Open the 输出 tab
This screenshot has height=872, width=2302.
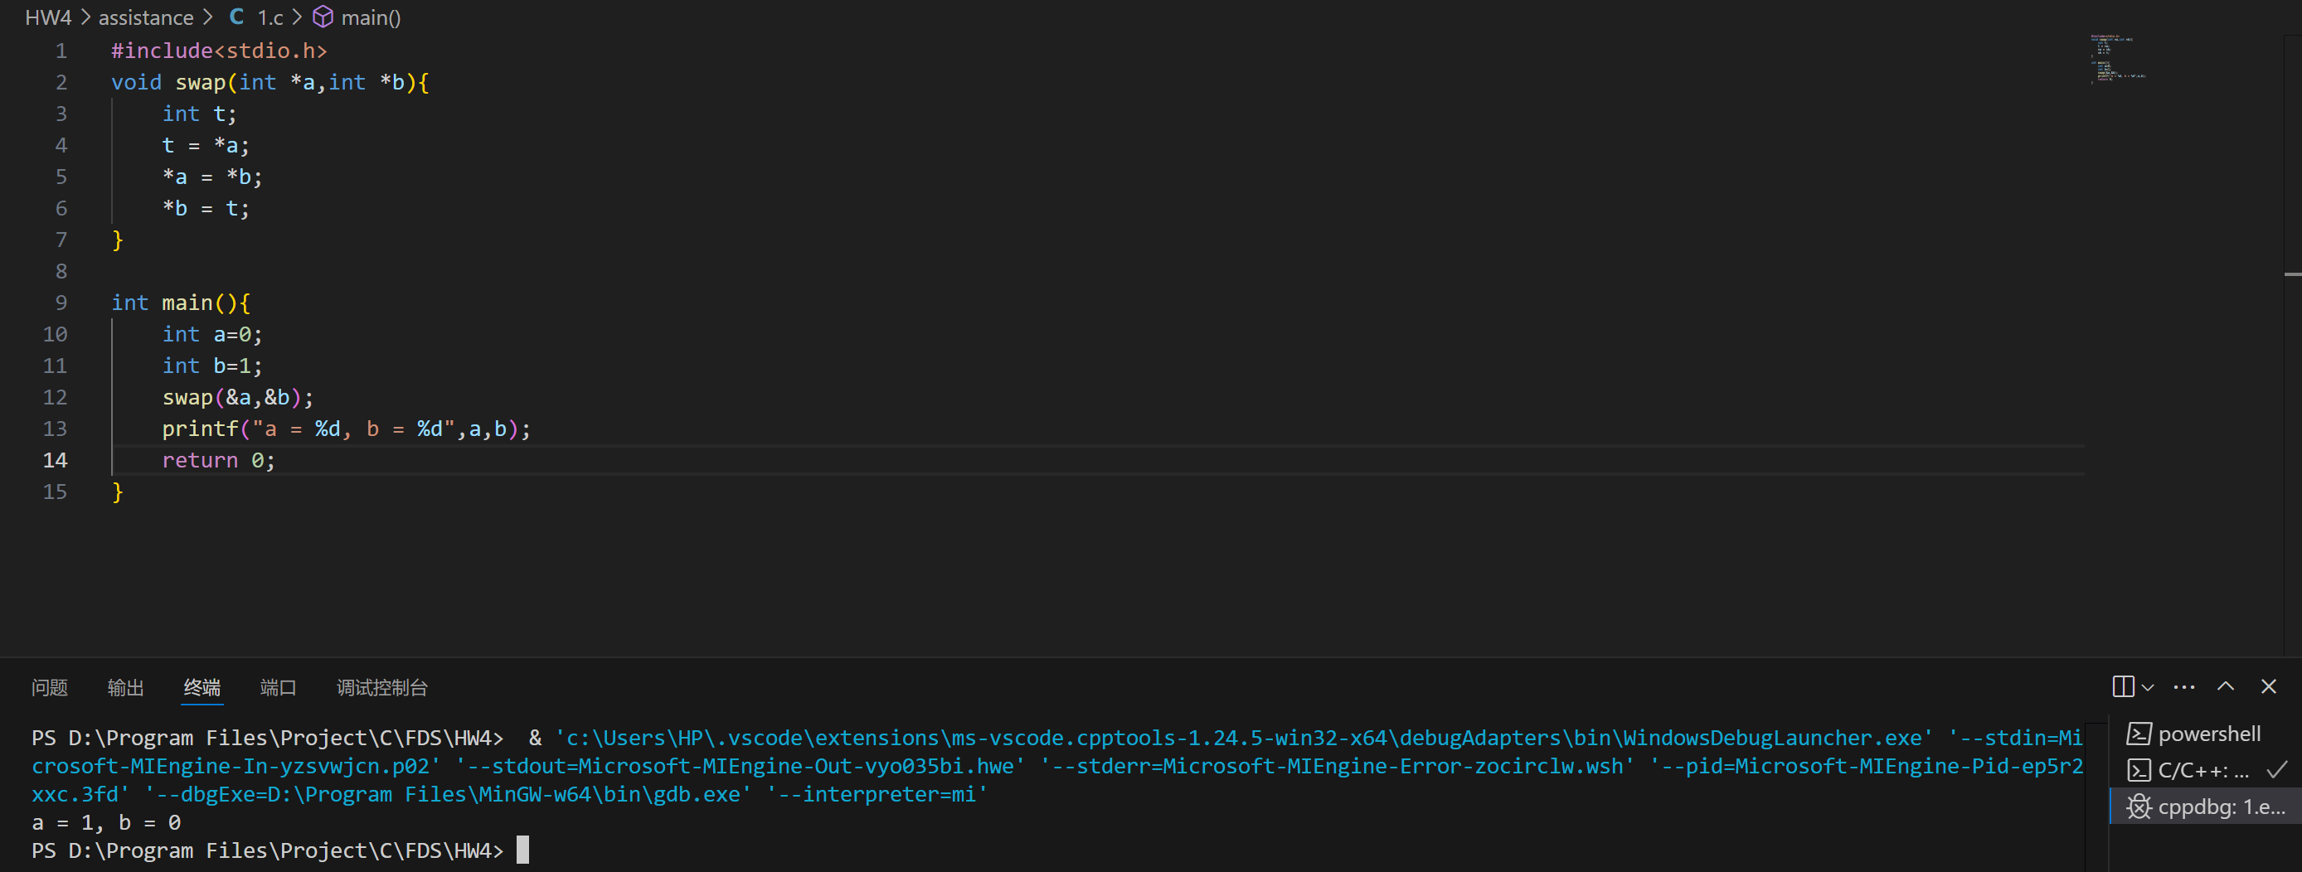click(125, 687)
